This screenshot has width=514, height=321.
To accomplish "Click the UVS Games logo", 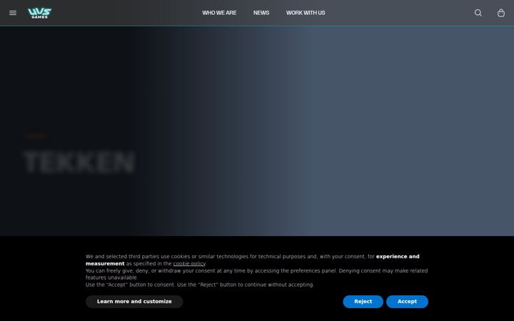I will [x=40, y=13].
